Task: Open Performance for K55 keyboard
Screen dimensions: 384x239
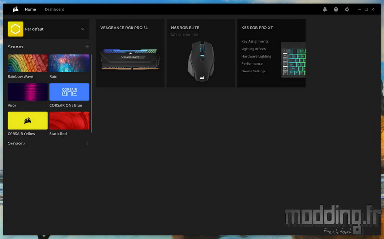Action: click(x=252, y=64)
